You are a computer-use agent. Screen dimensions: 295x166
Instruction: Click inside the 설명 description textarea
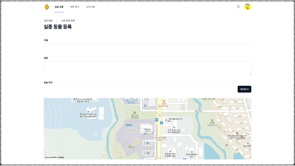tap(147, 68)
